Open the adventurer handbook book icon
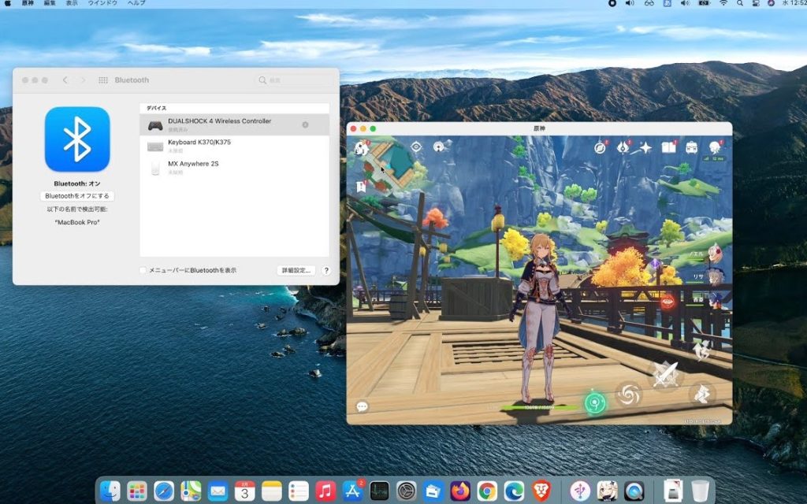Image resolution: width=807 pixels, height=504 pixels. pos(668,147)
